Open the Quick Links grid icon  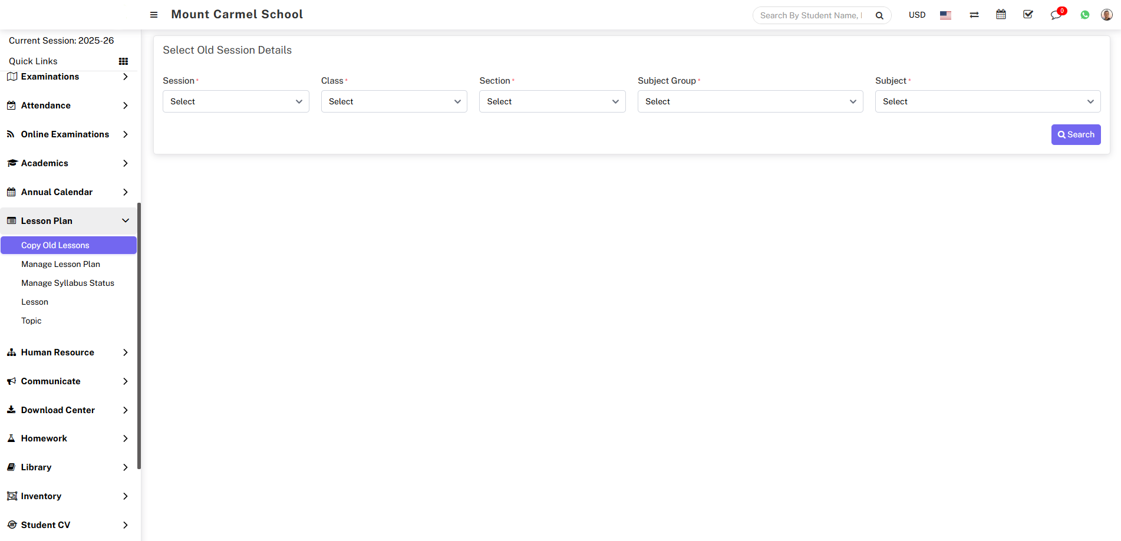click(x=123, y=61)
